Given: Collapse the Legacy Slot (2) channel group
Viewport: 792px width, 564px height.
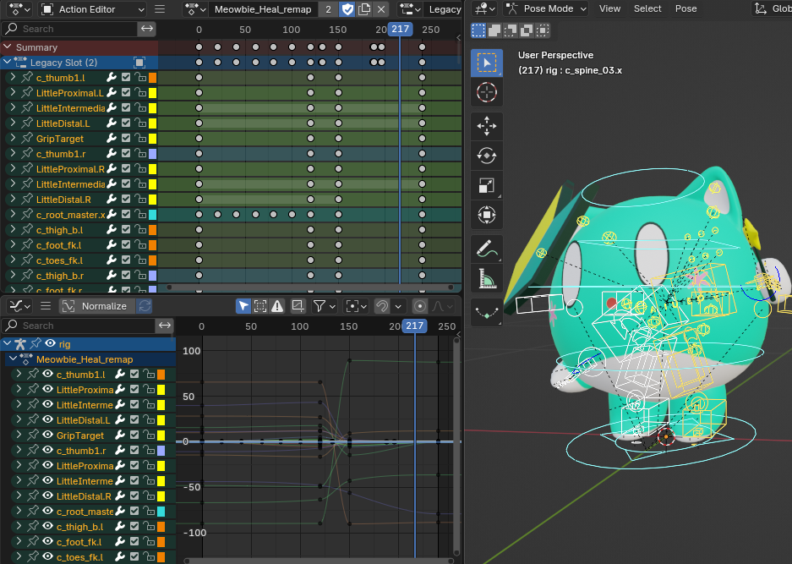Looking at the screenshot, I should (7, 63).
